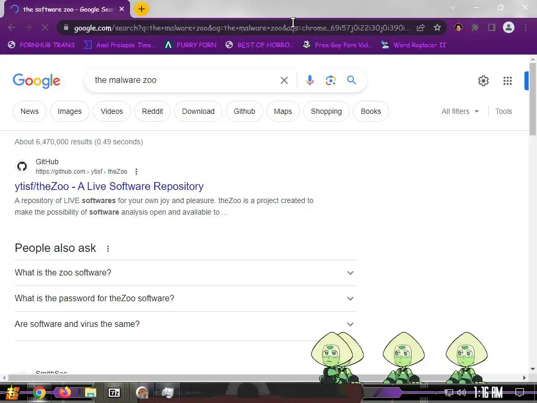Click the https://github.com › ytisf › theZoo URL
This screenshot has width=537, height=403.
[81, 172]
